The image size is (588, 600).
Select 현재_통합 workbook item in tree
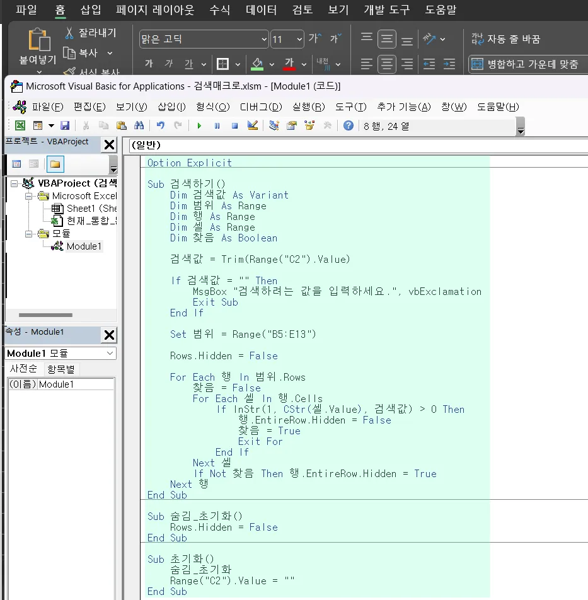pyautogui.click(x=84, y=221)
